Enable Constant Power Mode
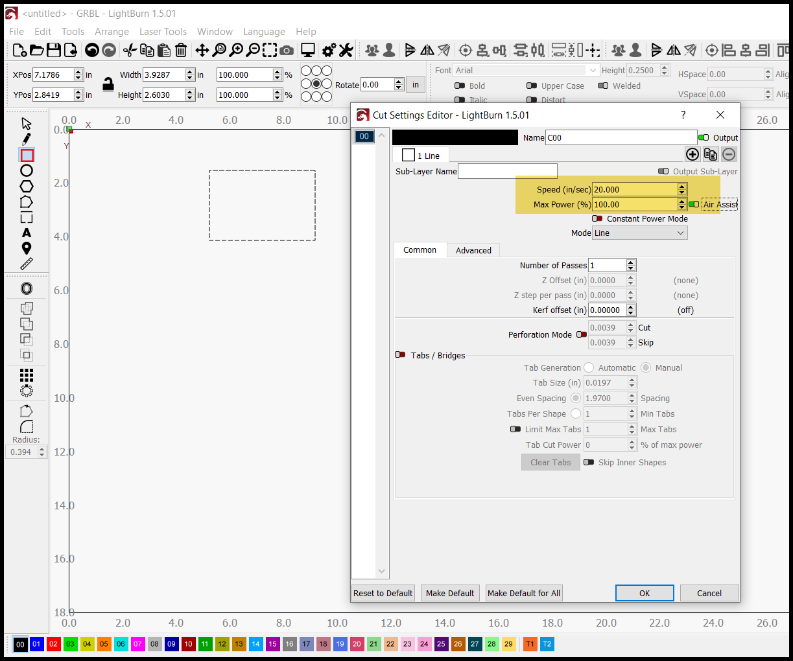The image size is (793, 661). click(598, 218)
